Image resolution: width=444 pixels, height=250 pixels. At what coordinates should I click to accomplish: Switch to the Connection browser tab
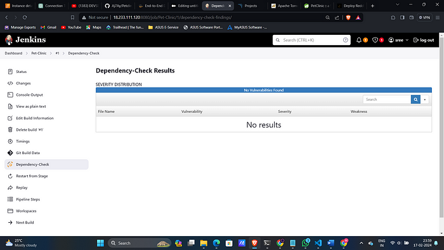coord(52,6)
